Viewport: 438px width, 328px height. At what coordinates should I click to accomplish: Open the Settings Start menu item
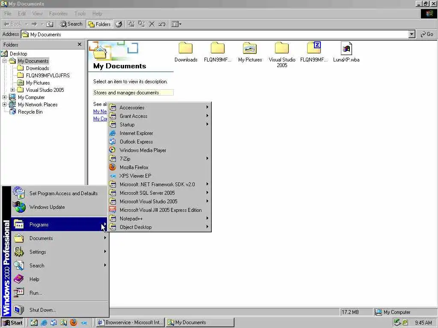[59, 252]
